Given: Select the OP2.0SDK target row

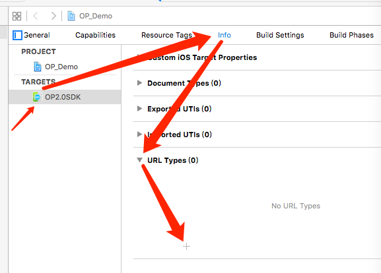Looking at the screenshot, I should 65,97.
